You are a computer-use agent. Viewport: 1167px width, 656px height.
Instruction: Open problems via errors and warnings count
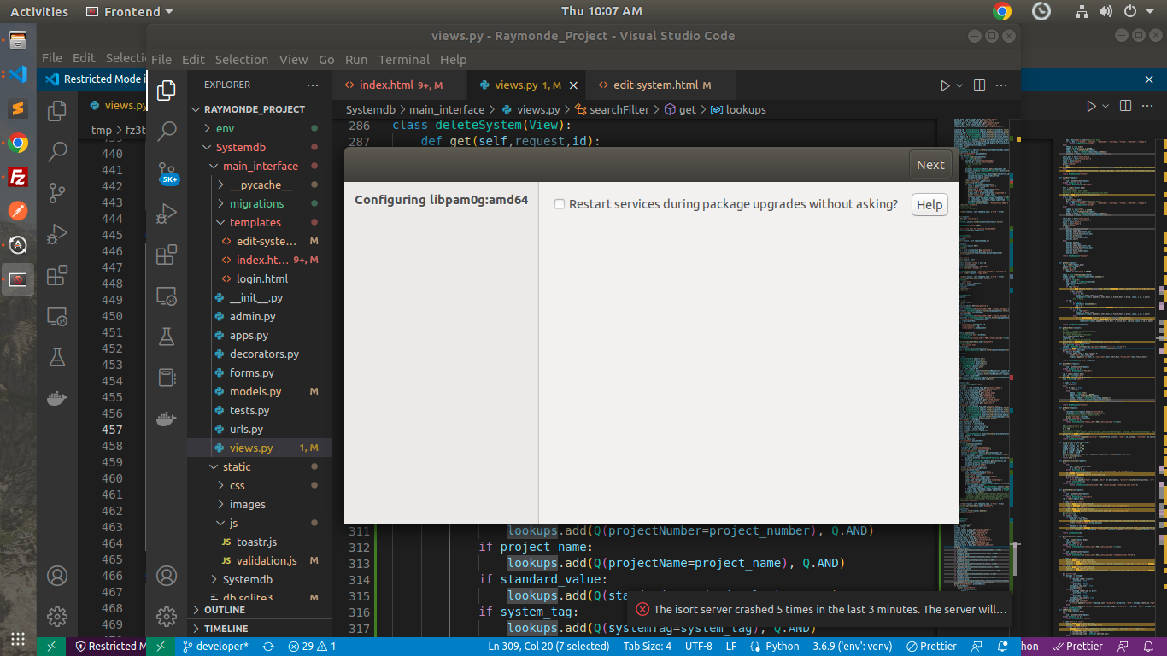click(312, 647)
